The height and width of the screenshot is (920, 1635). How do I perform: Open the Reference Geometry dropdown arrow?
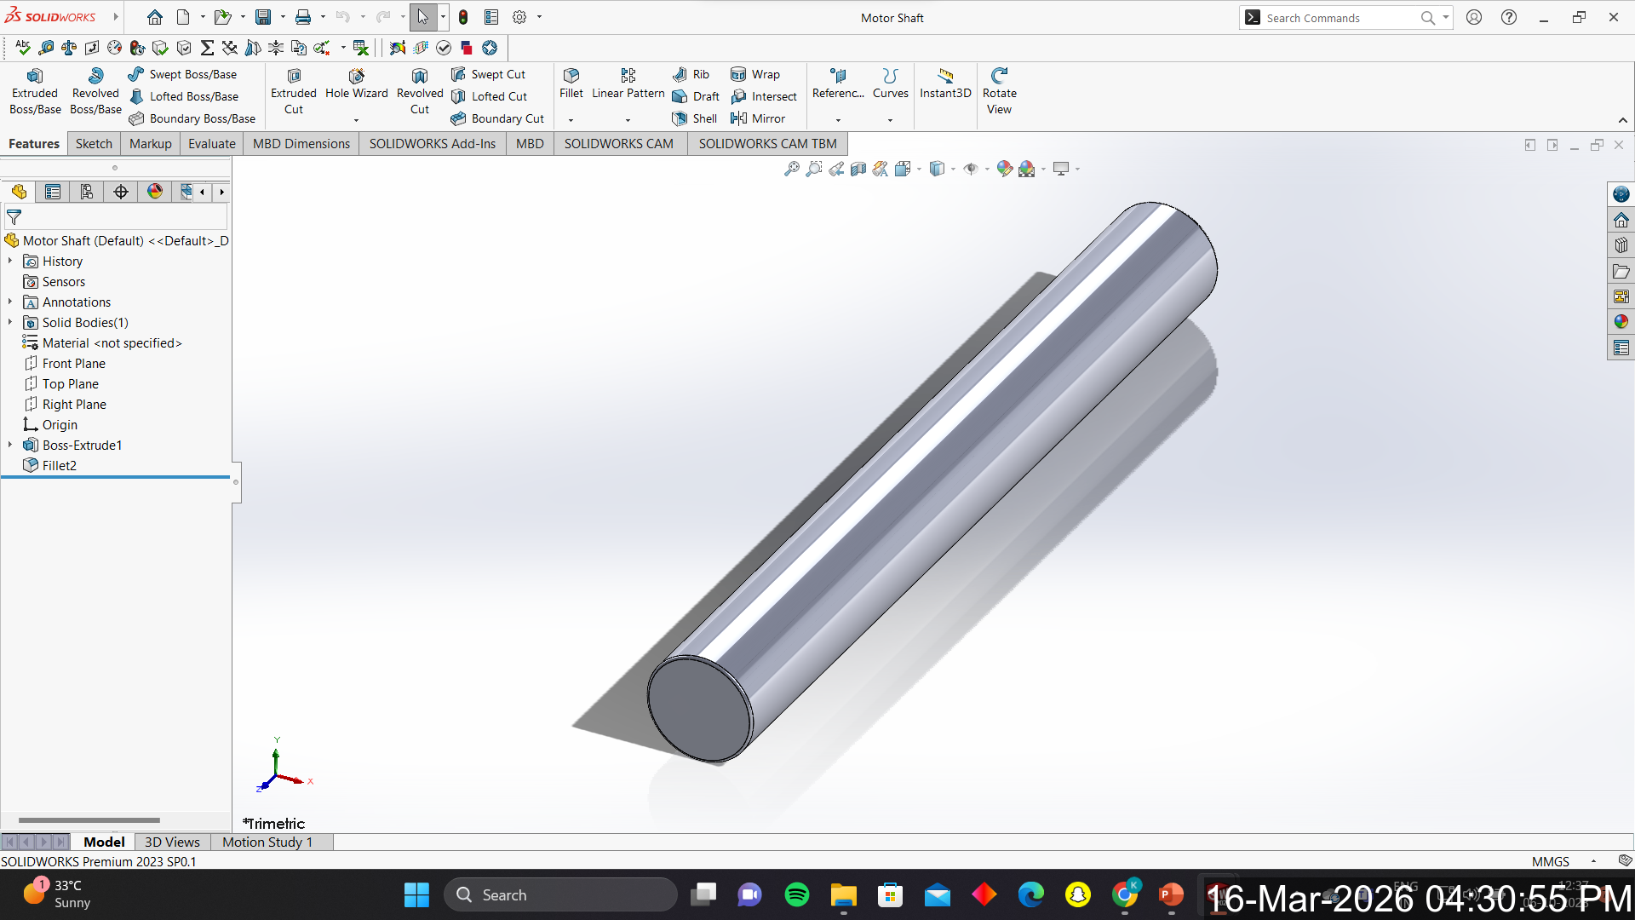pyautogui.click(x=838, y=120)
